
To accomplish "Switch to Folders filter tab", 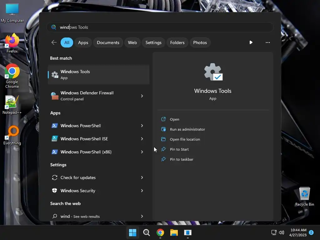I will pos(177,42).
